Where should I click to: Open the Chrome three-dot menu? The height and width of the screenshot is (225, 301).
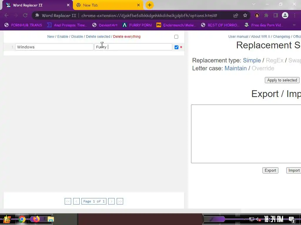point(295,15)
